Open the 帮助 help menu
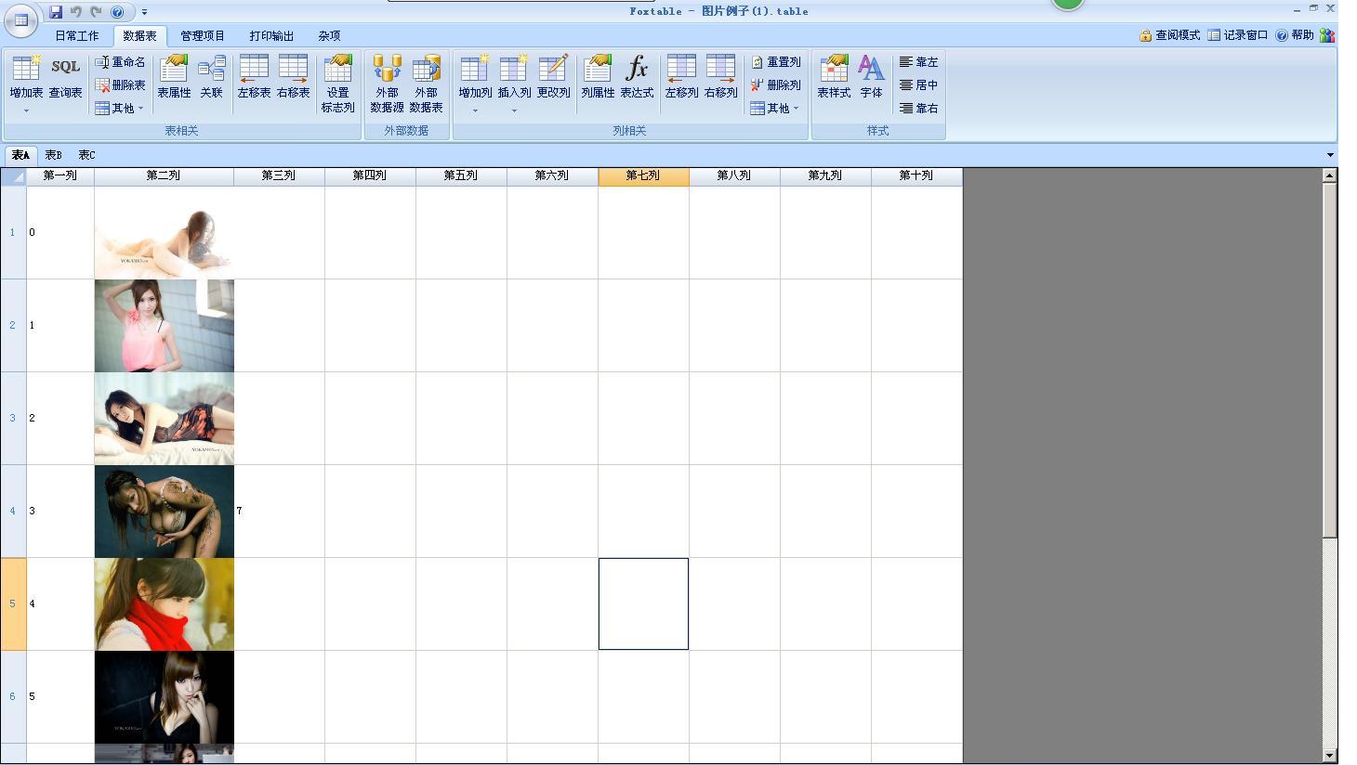Image resolution: width=1357 pixels, height=765 pixels. pos(1295,35)
